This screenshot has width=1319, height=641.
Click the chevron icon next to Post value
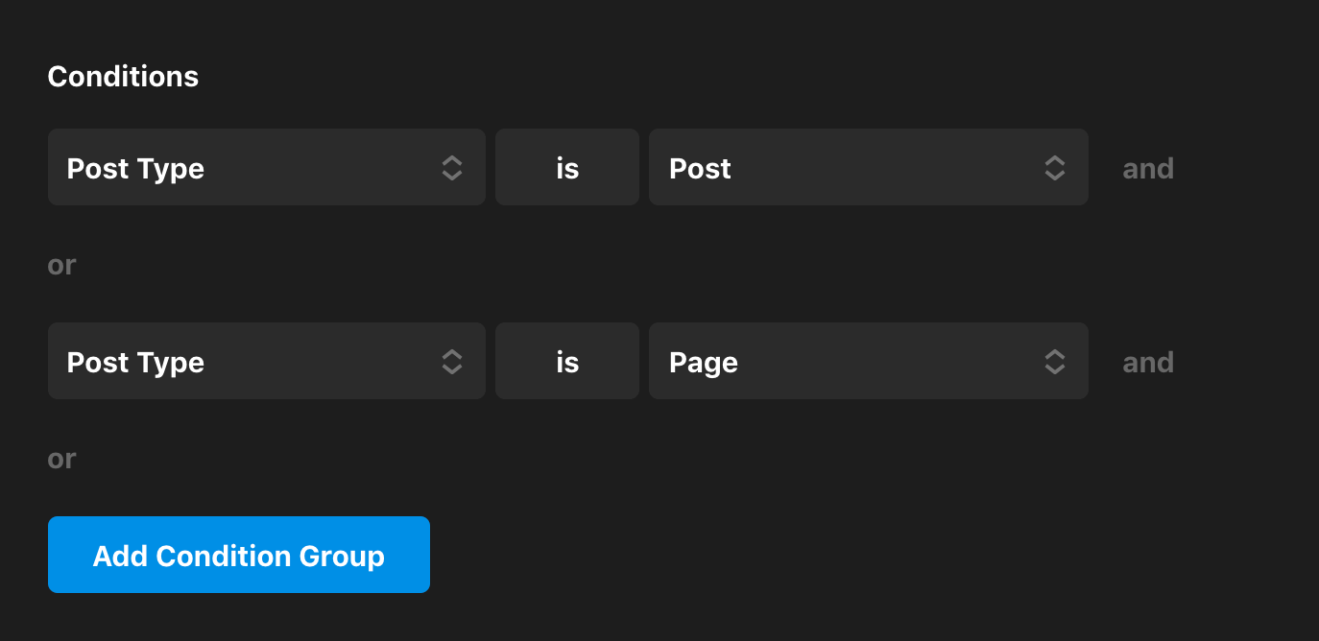(1054, 167)
